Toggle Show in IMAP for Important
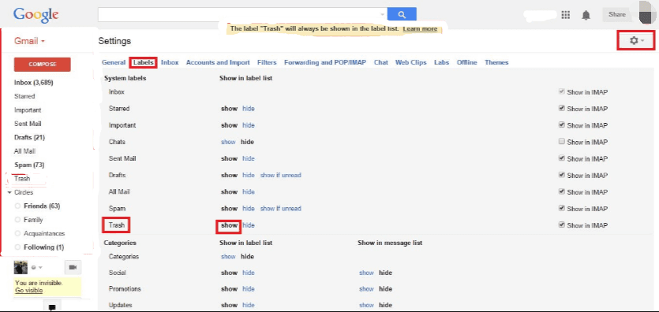659x312 pixels. tap(561, 125)
